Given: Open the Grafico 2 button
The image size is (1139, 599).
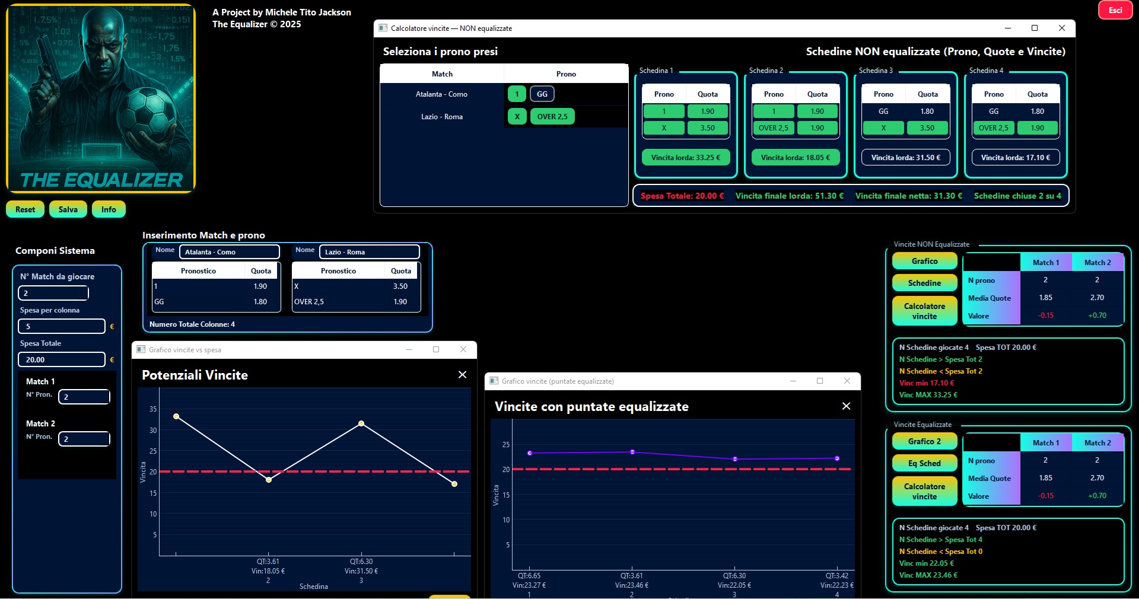Looking at the screenshot, I should point(924,441).
